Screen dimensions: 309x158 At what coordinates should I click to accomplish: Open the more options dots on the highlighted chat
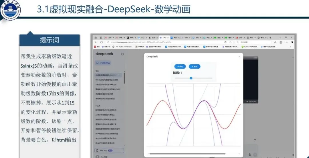pyautogui.click(x=120, y=75)
